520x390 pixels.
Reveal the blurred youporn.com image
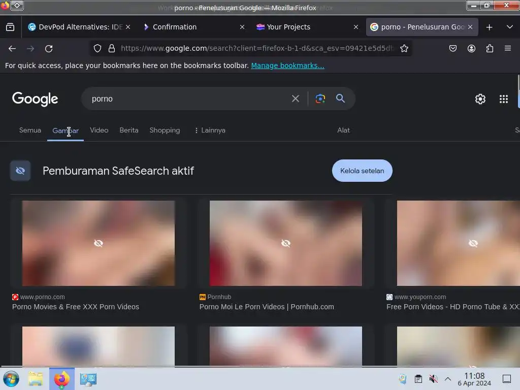pyautogui.click(x=459, y=243)
